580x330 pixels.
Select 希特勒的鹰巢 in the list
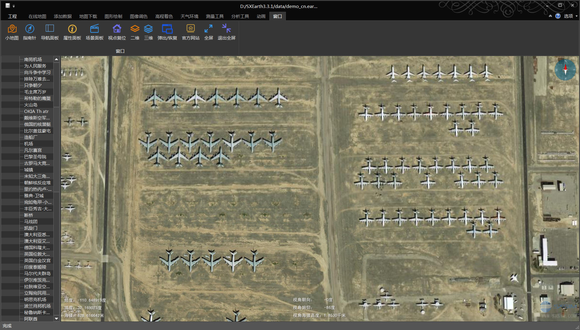37,98
